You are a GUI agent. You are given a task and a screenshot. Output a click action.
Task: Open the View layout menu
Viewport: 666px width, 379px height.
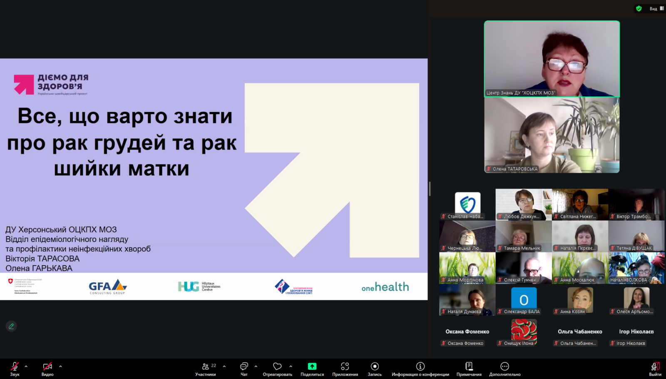click(x=656, y=8)
